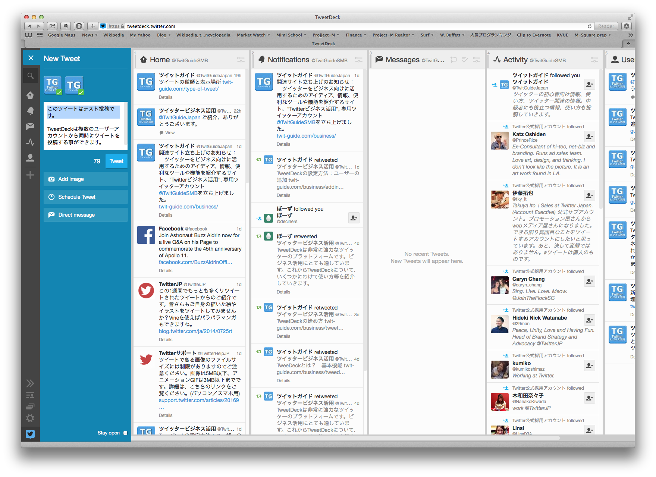The image size is (656, 477).
Task: Open the stacked columns icon in the sidebar
Action: 31,407
